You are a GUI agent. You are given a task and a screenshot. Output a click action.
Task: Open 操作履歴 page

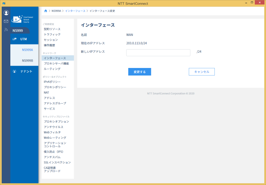(49, 45)
